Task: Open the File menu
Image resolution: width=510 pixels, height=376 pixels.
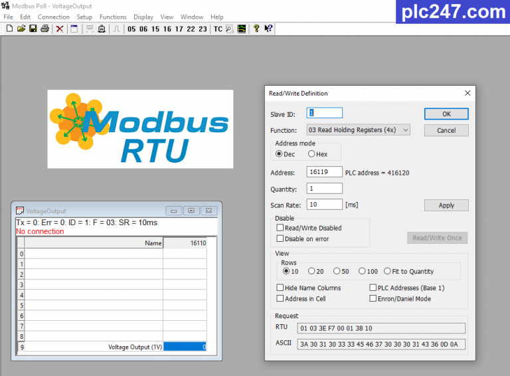Action: (8, 17)
